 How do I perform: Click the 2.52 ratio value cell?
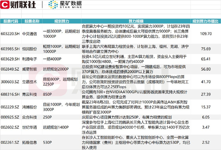pos(206,142)
